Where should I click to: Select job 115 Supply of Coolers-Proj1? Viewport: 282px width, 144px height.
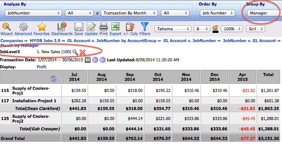tap(31, 90)
